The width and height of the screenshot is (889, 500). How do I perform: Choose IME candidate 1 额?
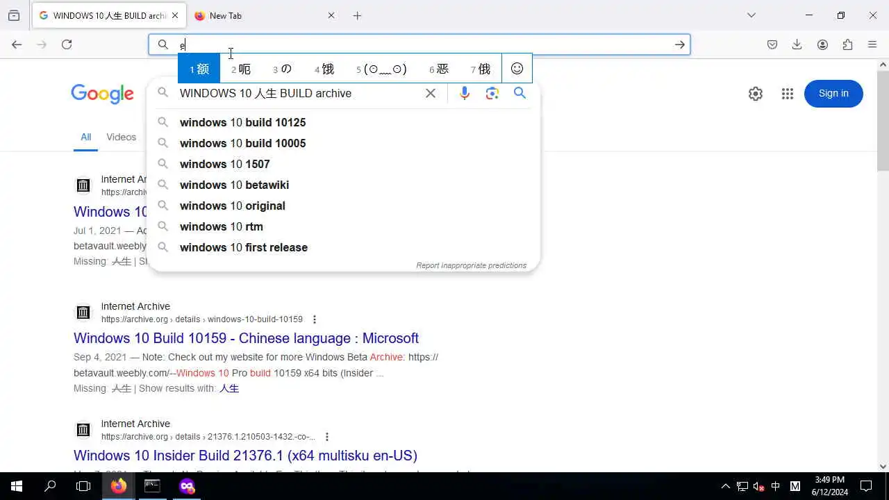199,69
